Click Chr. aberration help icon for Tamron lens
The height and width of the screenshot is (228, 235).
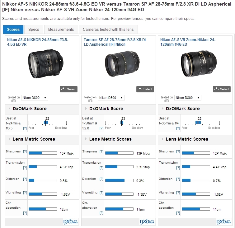[x=101, y=213]
